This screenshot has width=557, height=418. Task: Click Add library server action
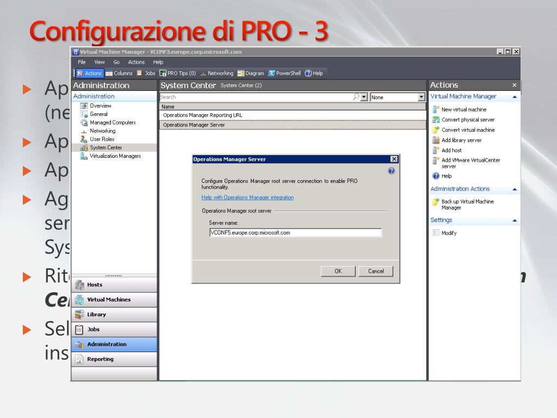point(457,140)
